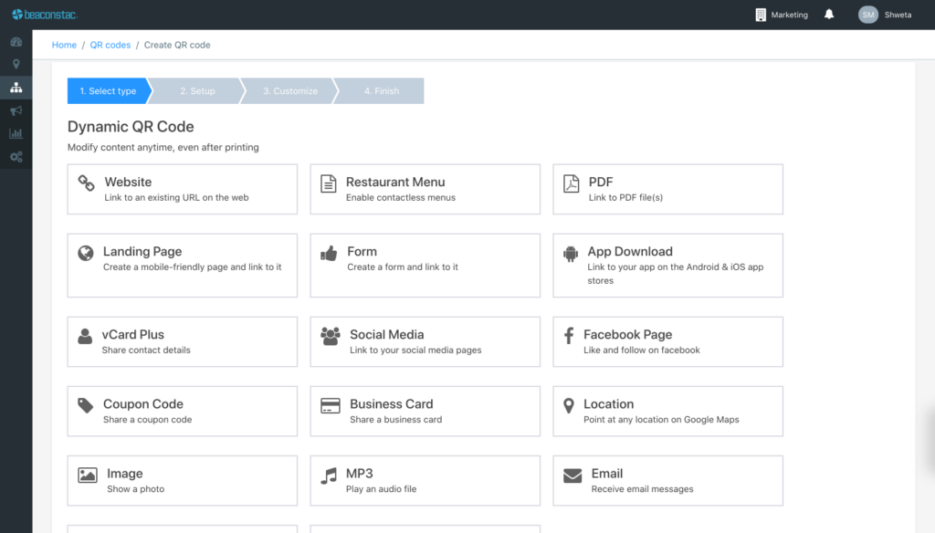Choose the Form title

tap(362, 252)
